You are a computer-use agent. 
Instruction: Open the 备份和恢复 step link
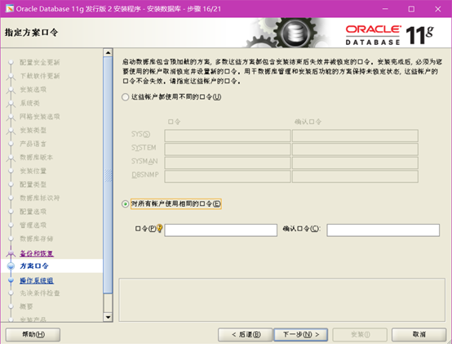click(x=37, y=253)
